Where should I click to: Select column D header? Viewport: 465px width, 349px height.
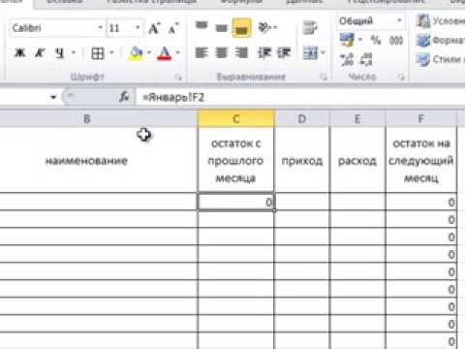tap(302, 119)
